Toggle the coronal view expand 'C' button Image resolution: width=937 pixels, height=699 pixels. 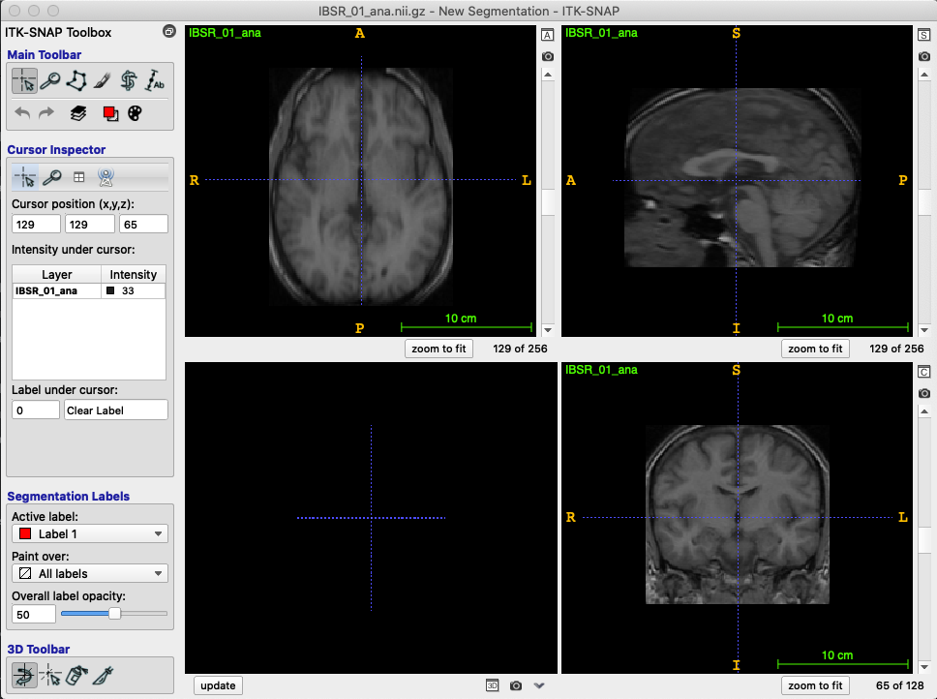coord(923,372)
